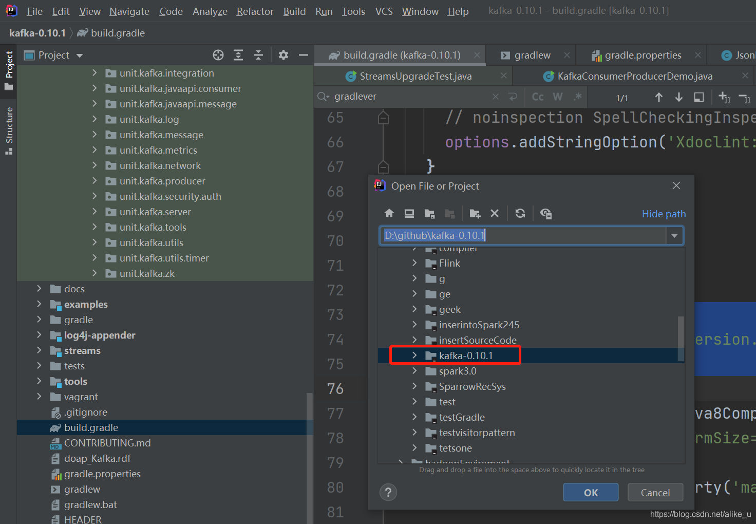This screenshot has height=524, width=756.
Task: Open Project panel settings gear
Action: (283, 55)
